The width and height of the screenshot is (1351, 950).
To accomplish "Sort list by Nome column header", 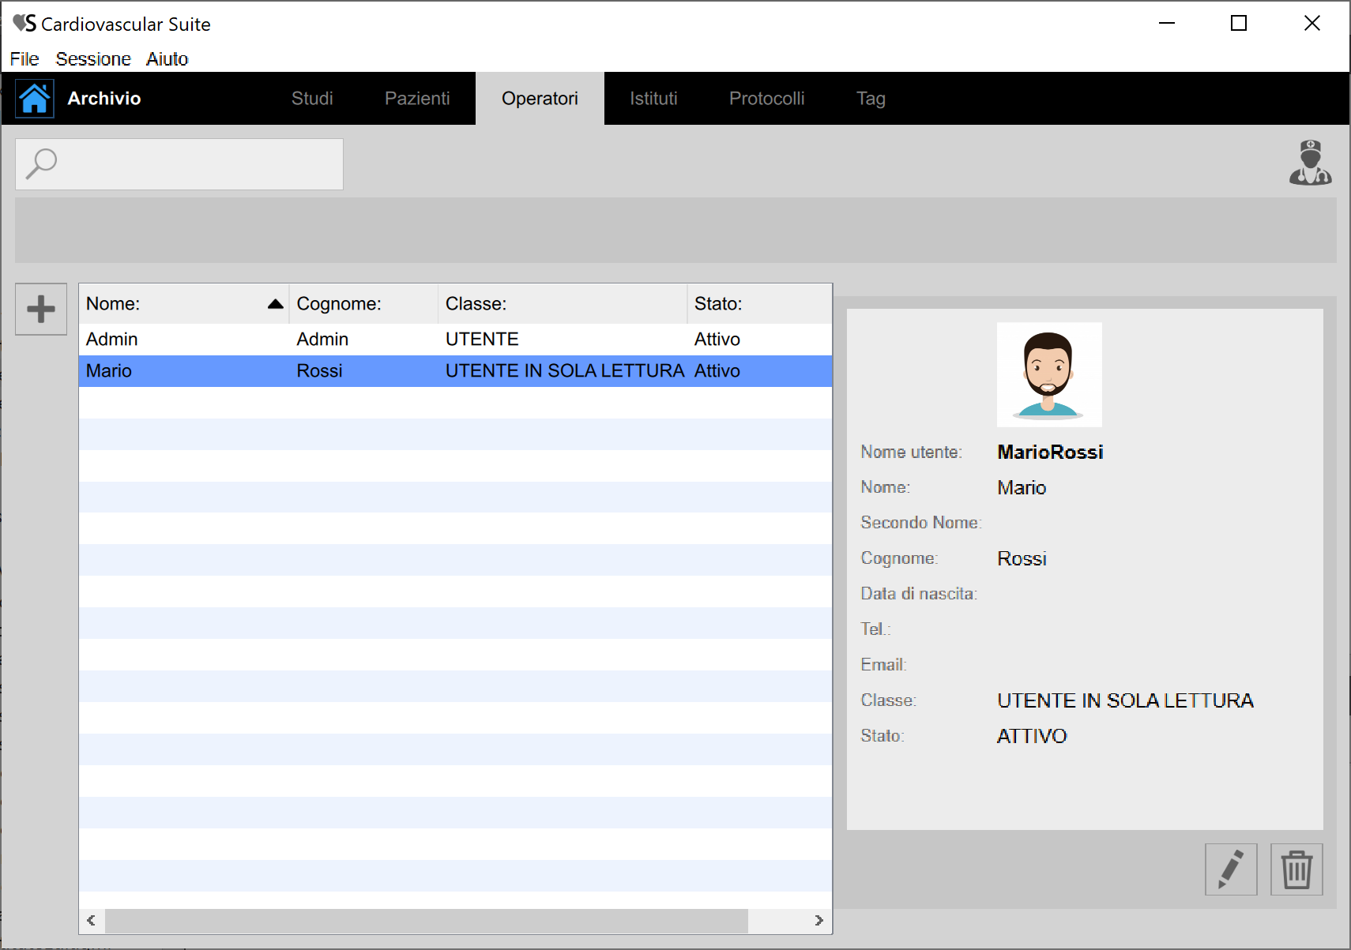I will pos(183,304).
